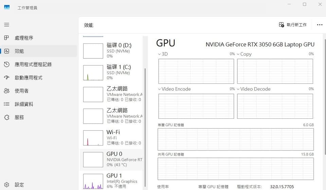Select 效能 in sidebar
This screenshot has height=190, width=326.
tap(38, 51)
